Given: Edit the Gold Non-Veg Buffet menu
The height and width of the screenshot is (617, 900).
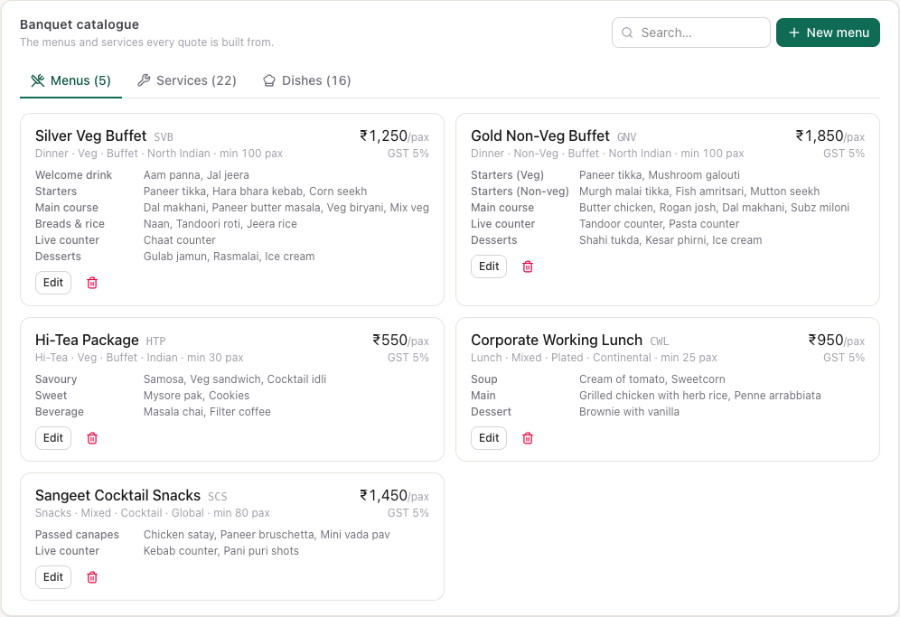Looking at the screenshot, I should click(x=489, y=266).
